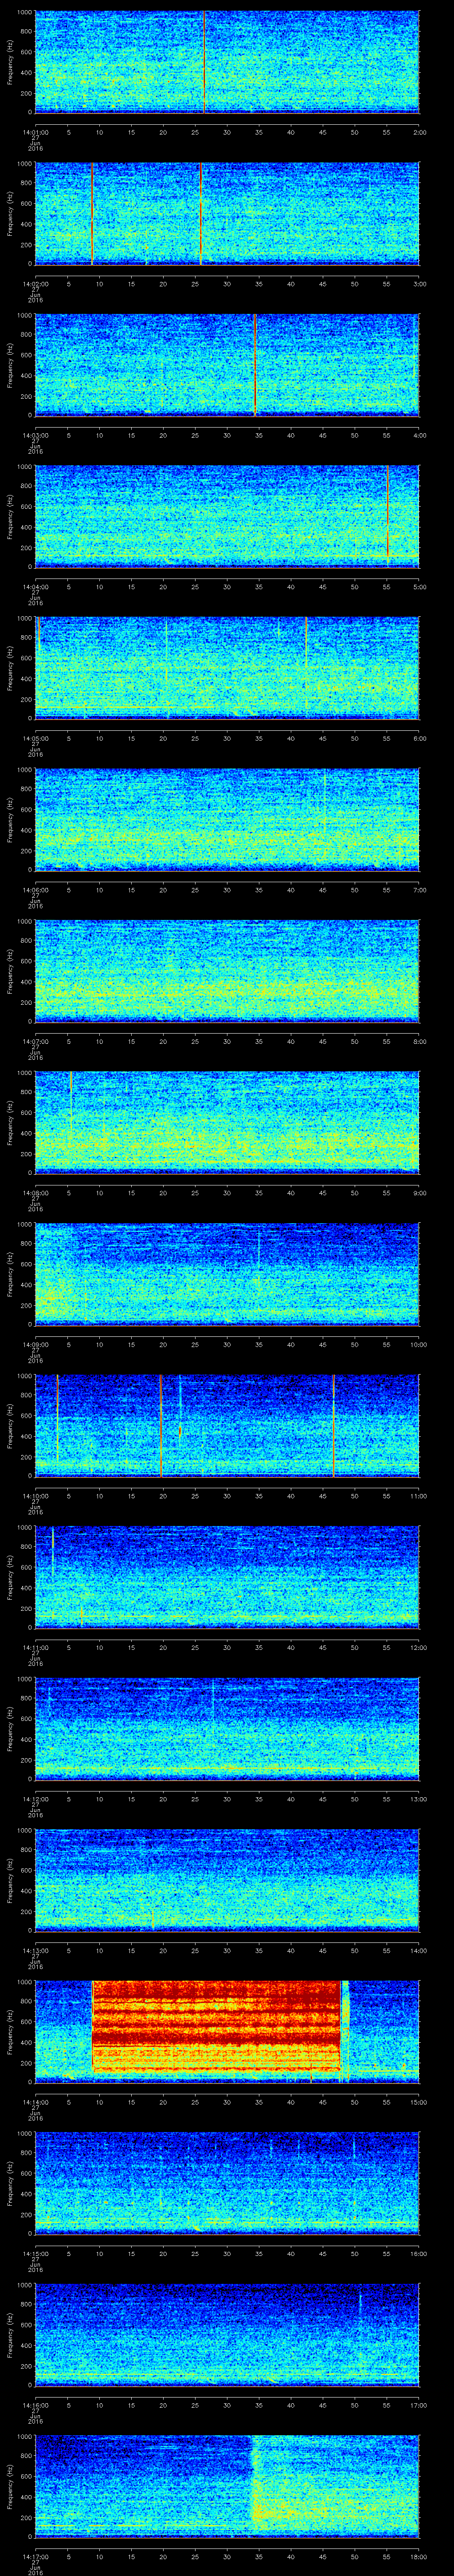Click the 45 second tick label under the 14:12:00 spectrogram
The height and width of the screenshot is (2576, 454).
(323, 1798)
